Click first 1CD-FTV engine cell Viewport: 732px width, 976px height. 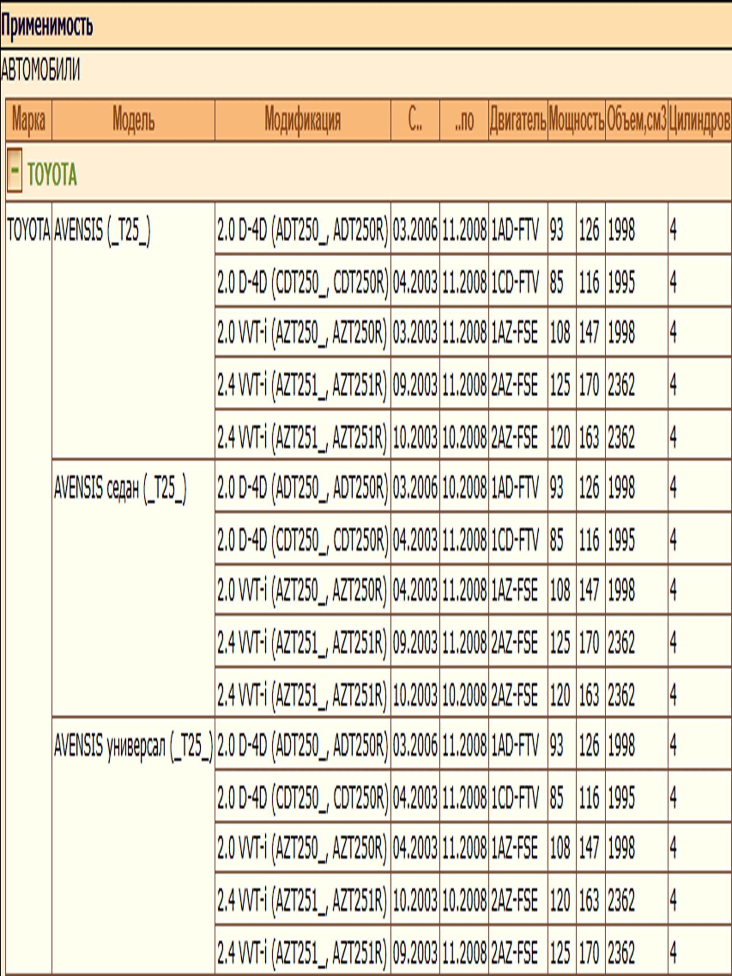pyautogui.click(x=515, y=282)
